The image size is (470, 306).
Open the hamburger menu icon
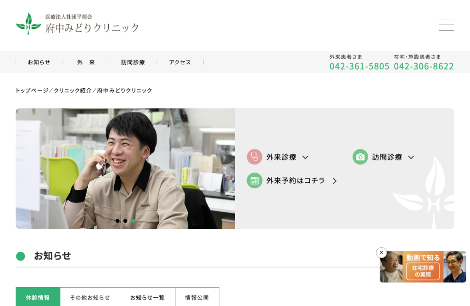coord(446,25)
